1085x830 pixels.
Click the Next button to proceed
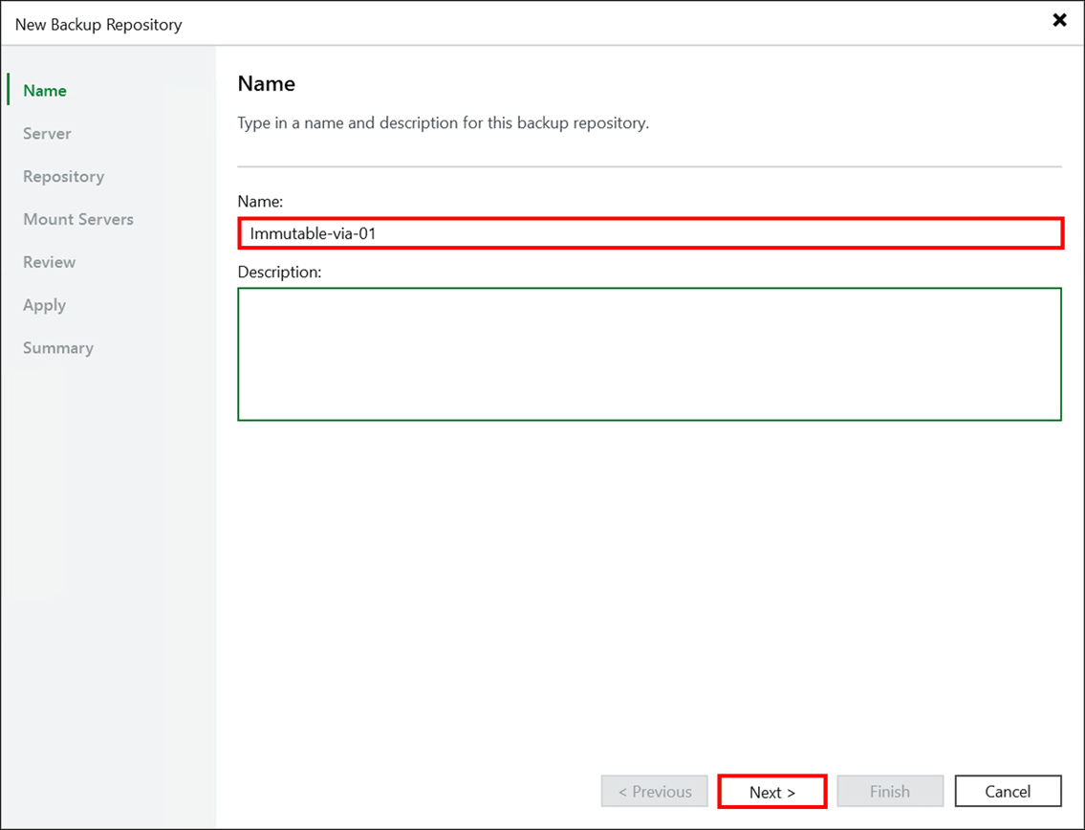pos(771,791)
